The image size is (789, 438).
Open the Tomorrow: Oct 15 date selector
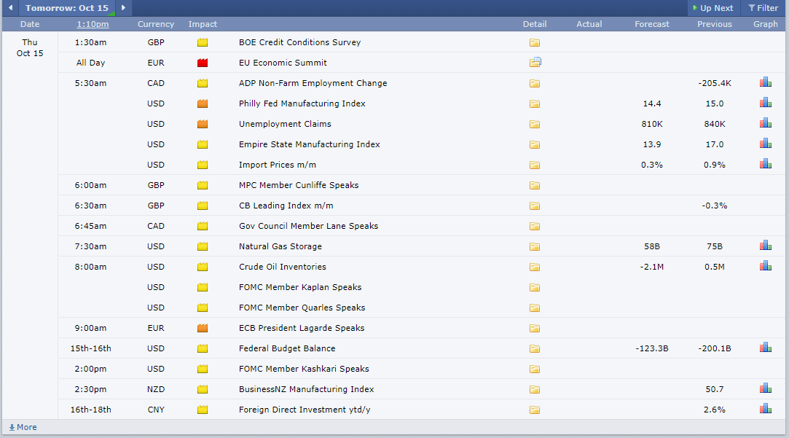[67, 8]
